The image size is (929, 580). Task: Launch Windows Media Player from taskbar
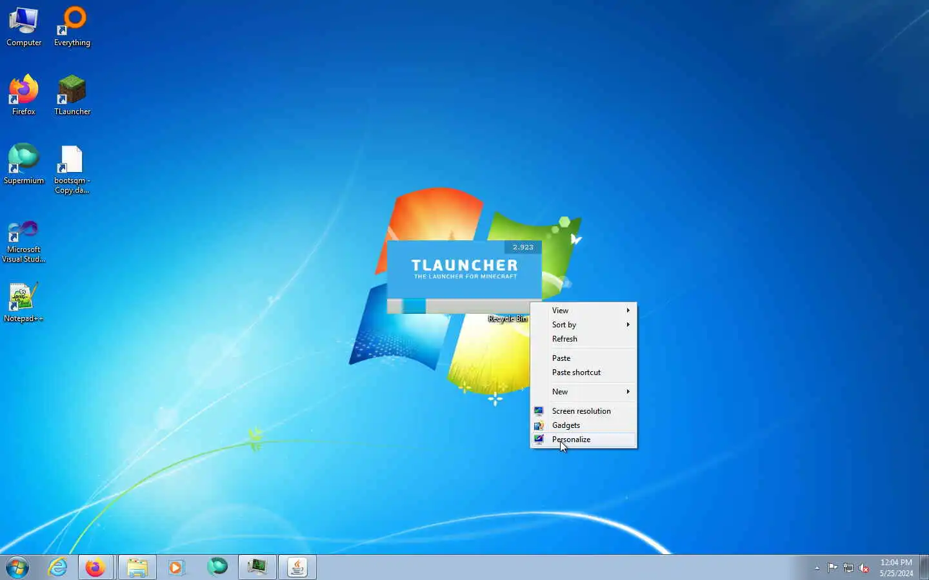[176, 568]
